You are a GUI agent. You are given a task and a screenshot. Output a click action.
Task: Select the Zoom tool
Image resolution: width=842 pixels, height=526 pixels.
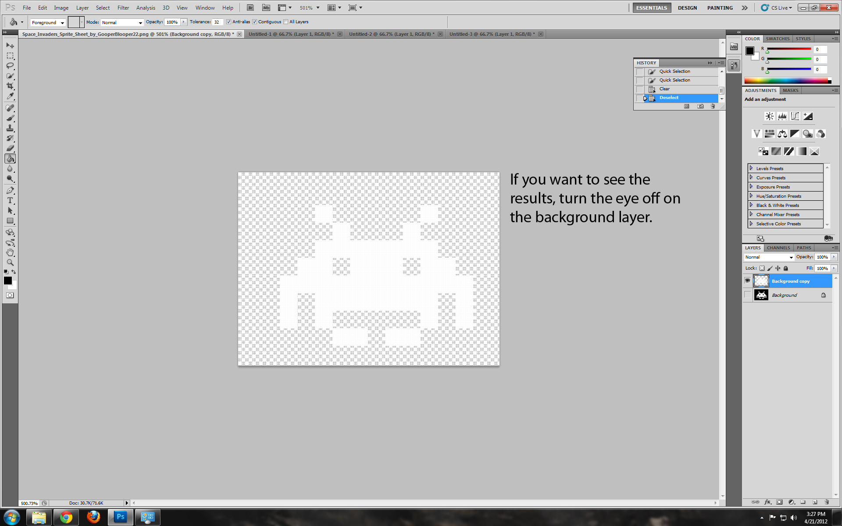tap(10, 263)
